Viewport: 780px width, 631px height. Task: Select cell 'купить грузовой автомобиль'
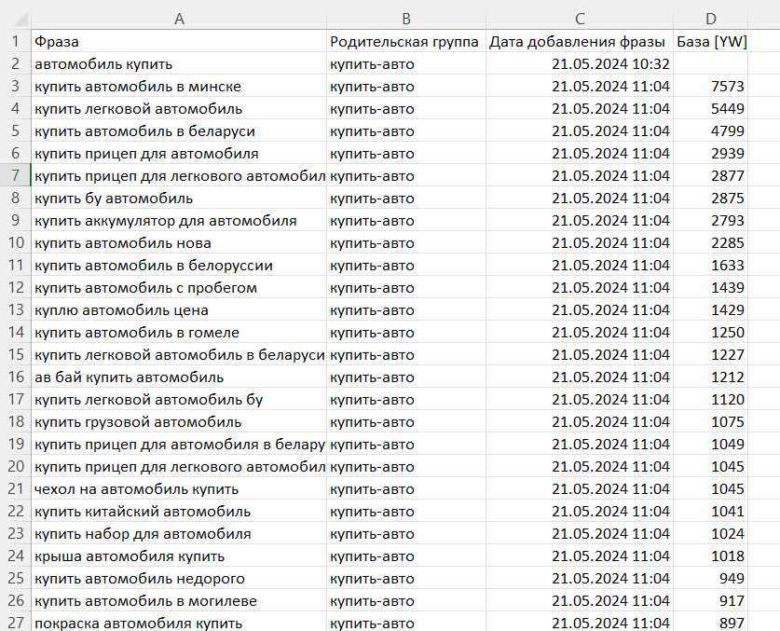pyautogui.click(x=179, y=422)
